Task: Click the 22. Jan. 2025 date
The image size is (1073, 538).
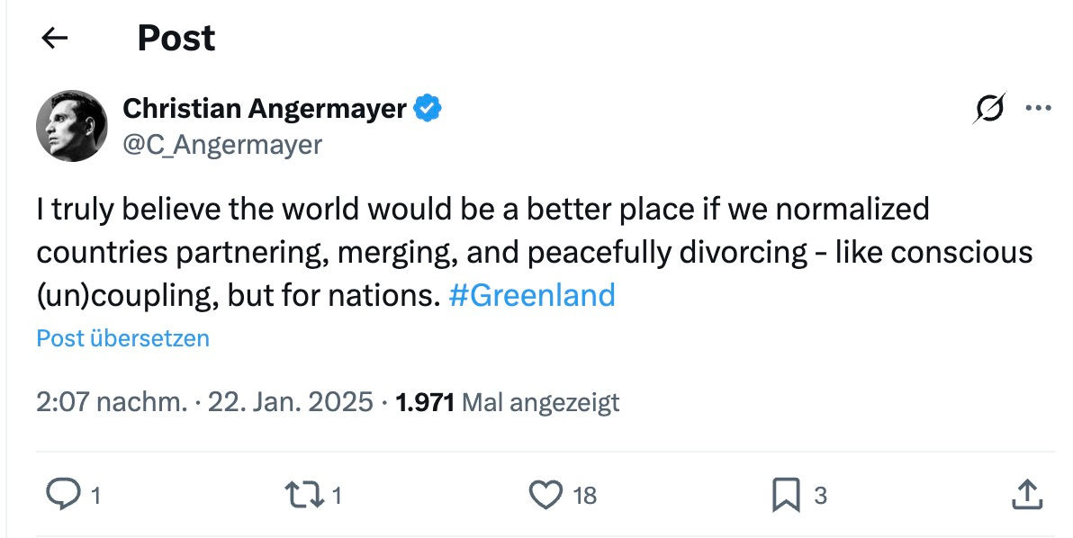Action: pos(290,401)
